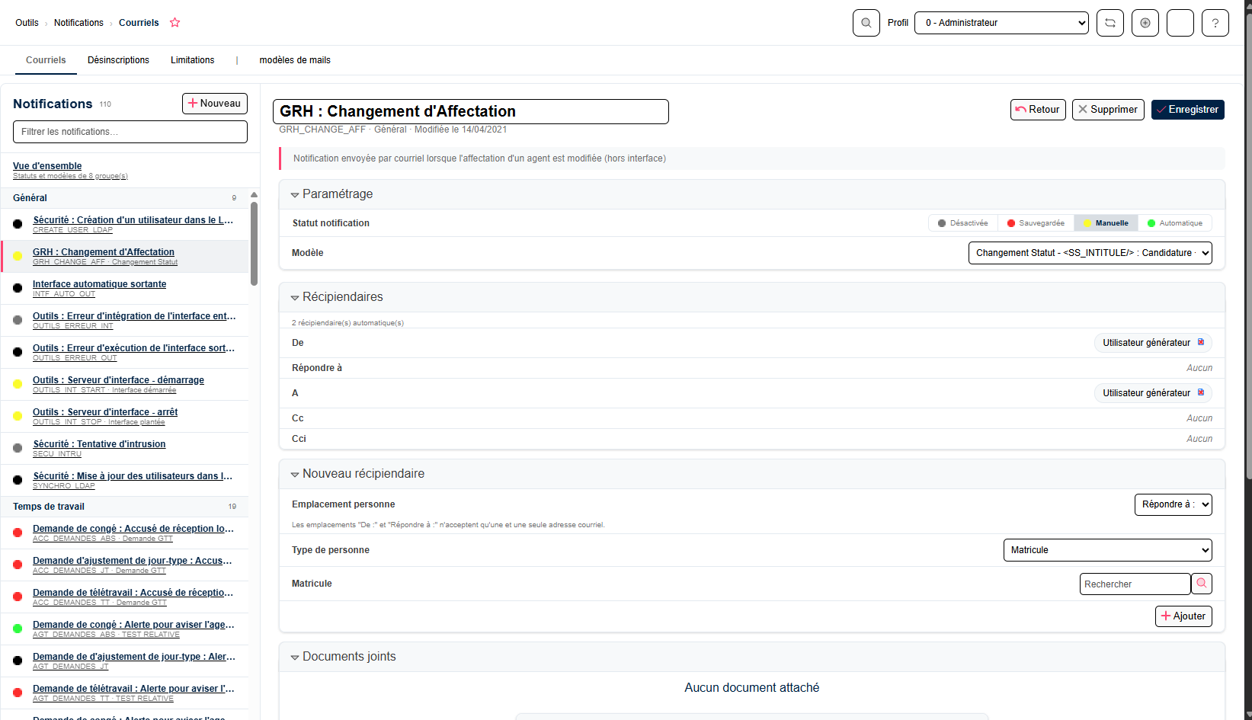Mark Courriels page as favorite star

point(175,23)
